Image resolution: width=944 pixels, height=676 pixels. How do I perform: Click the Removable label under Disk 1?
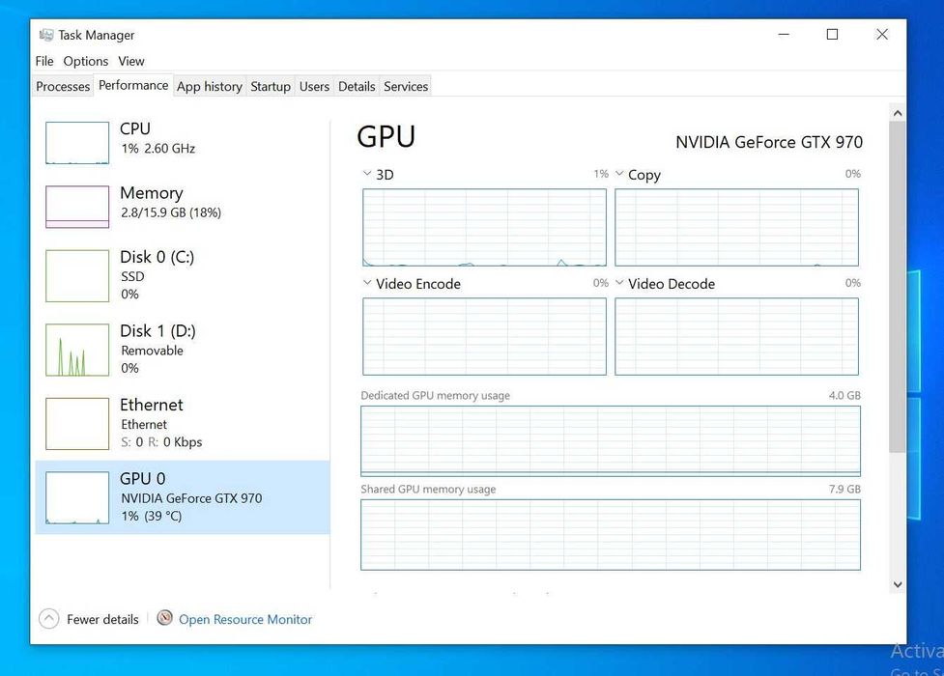pyautogui.click(x=152, y=351)
